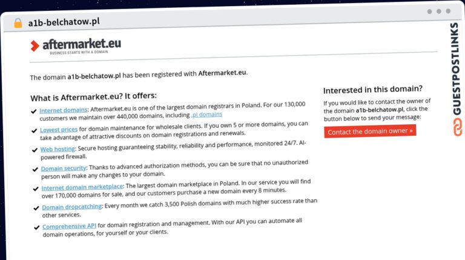Click Contact the domain owner button
This screenshot has width=465, height=260.
370,131
